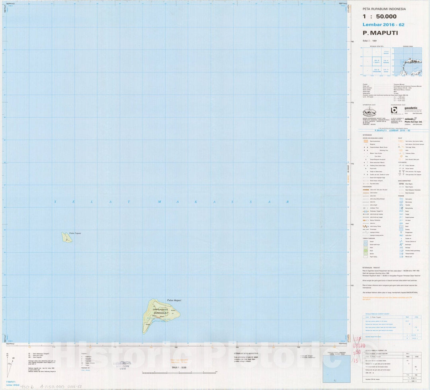
Task: Click the 'Keterangan Riwayat' section heading
Action: pos(371,267)
